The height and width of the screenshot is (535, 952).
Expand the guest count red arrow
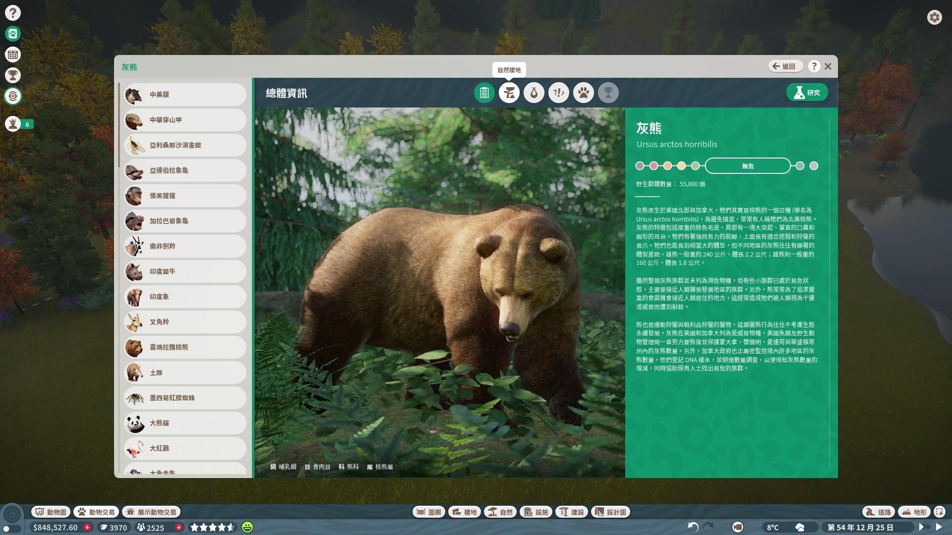coord(178,527)
